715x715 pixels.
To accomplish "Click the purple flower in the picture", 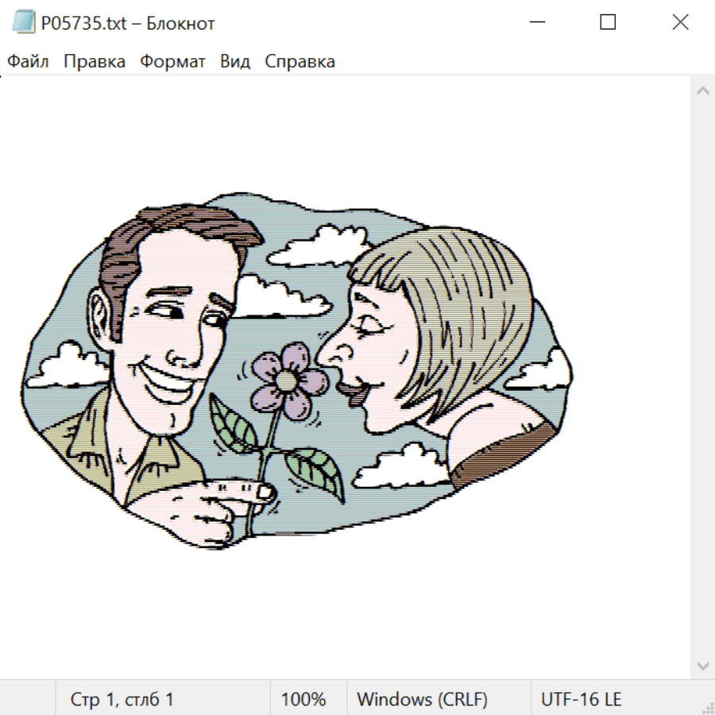I will coord(284,381).
